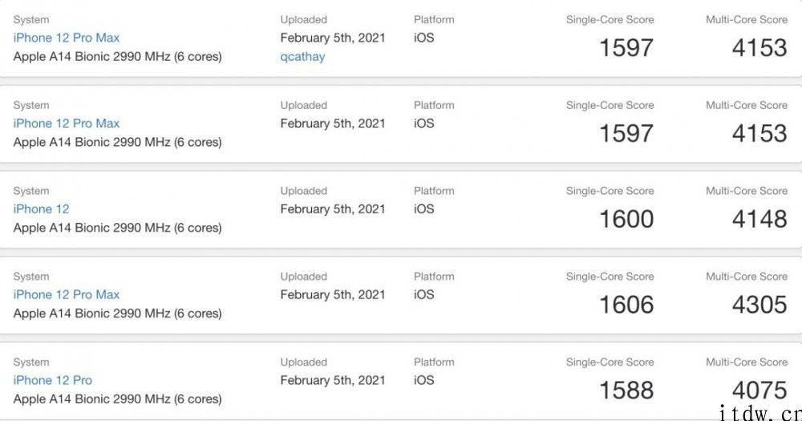Select the multi-core score 4305
The width and height of the screenshot is (802, 421).
pyautogui.click(x=759, y=305)
